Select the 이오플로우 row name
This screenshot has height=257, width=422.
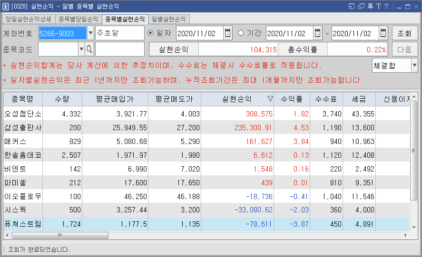click(x=23, y=197)
